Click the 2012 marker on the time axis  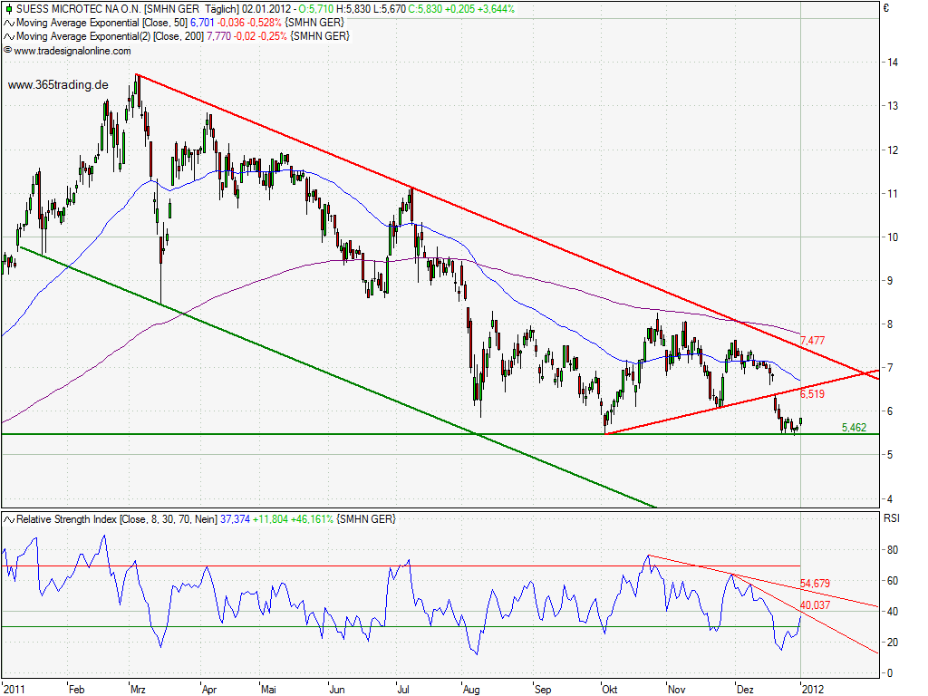[x=812, y=689]
